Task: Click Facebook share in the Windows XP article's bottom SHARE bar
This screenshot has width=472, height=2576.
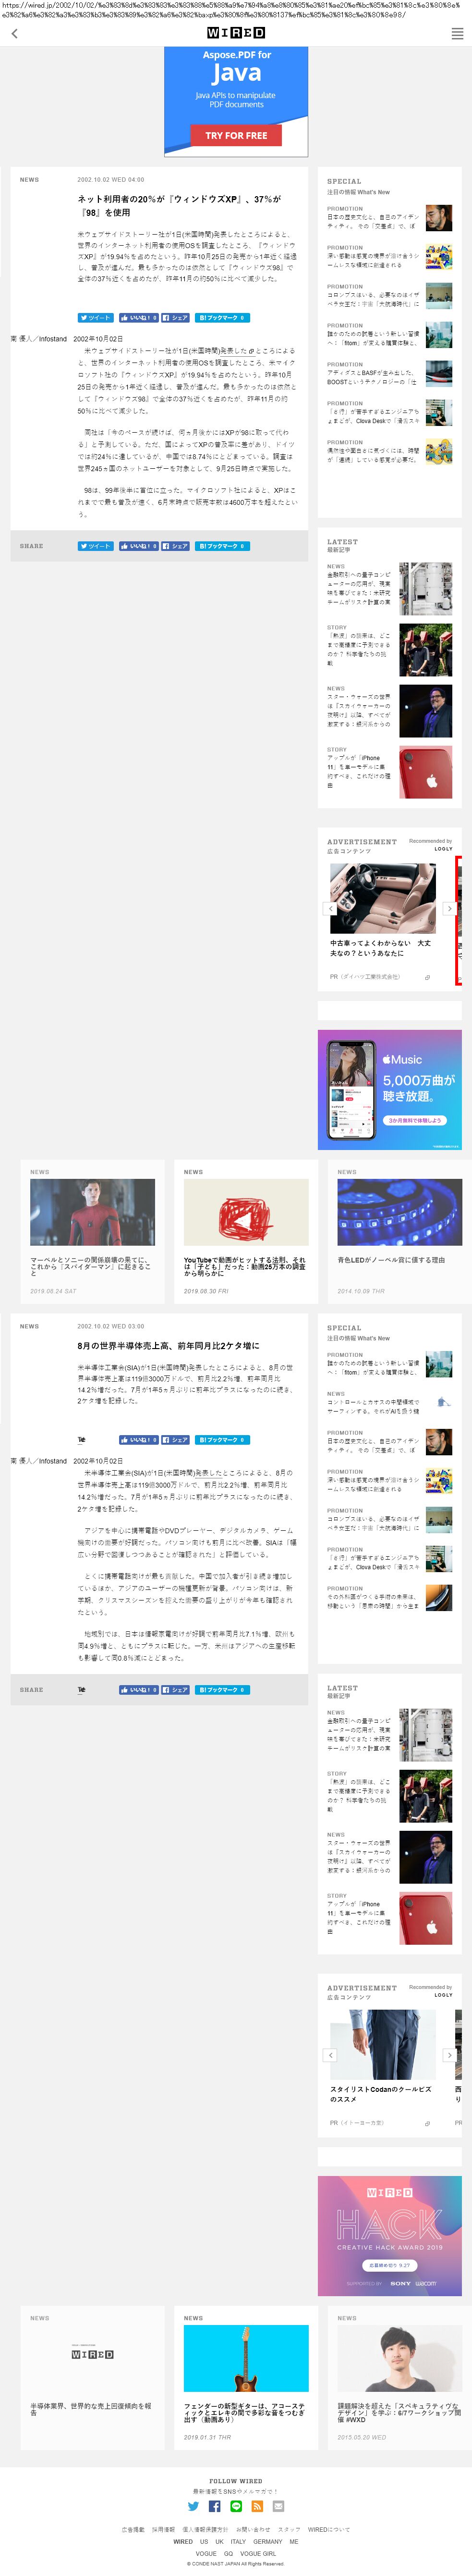Action: click(175, 546)
